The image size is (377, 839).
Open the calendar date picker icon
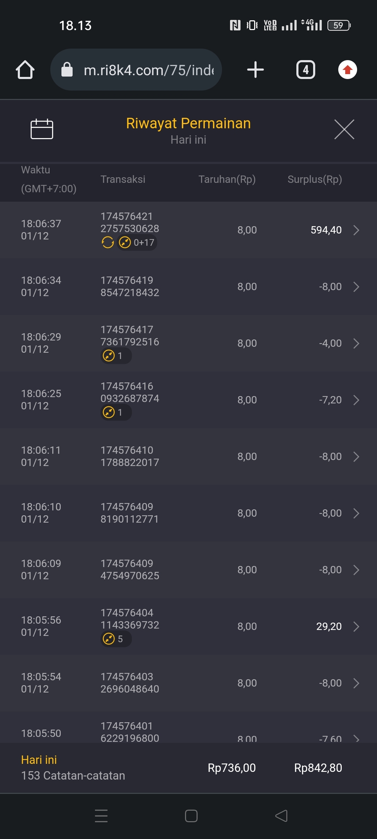pyautogui.click(x=42, y=129)
